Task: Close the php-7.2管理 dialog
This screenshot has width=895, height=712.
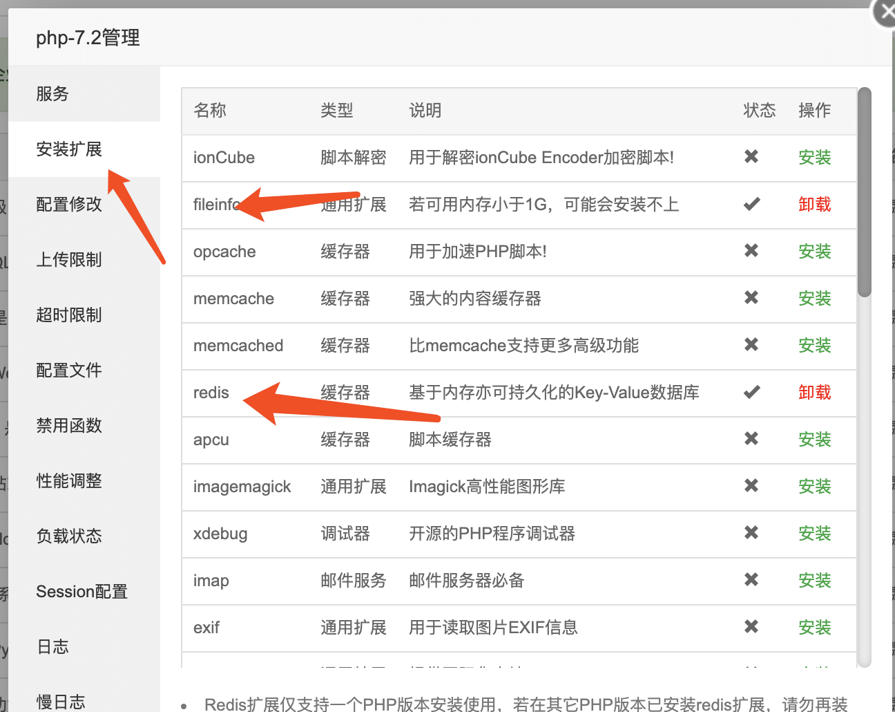Action: click(886, 12)
